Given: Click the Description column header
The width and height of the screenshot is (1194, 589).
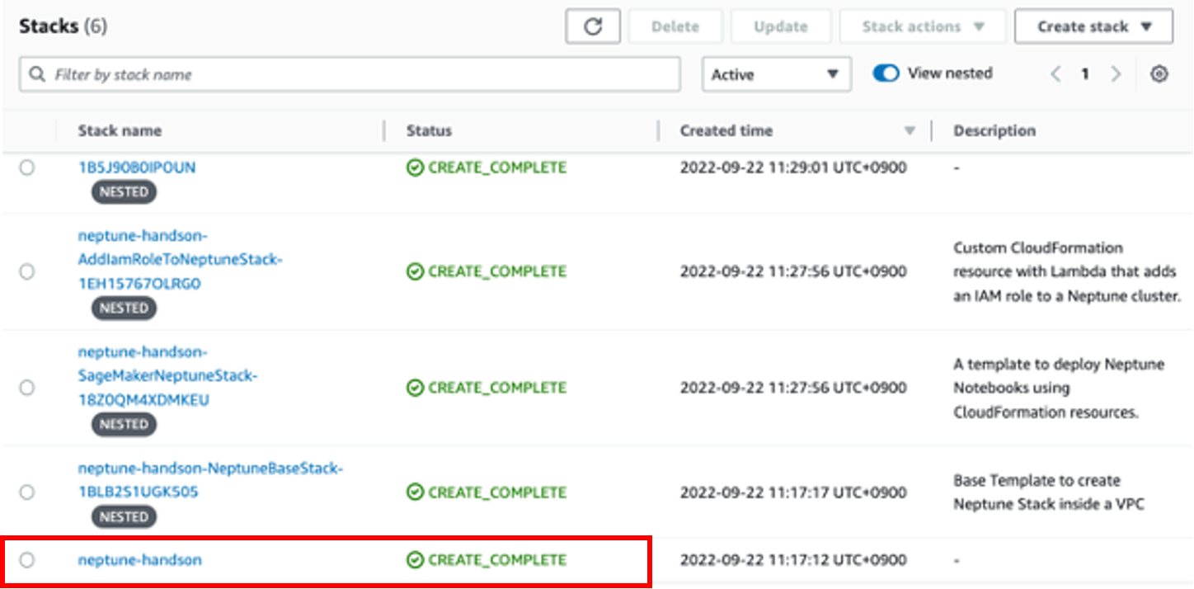Looking at the screenshot, I should 994,131.
